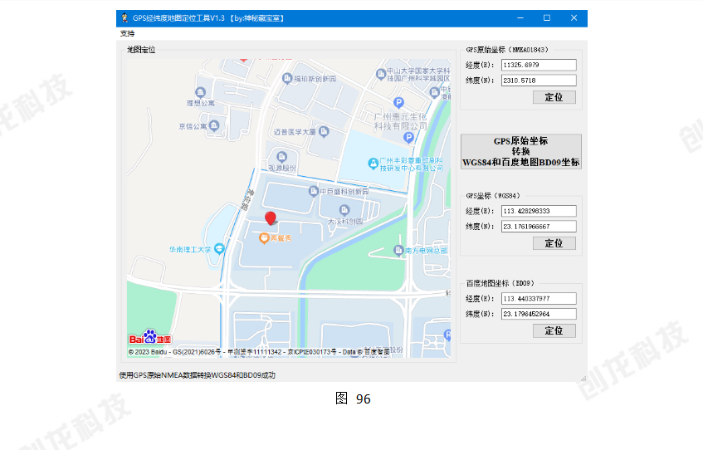Image resolution: width=703 pixels, height=450 pixels.
Task: Select the 大汉科创园 map icon
Action: (x=344, y=209)
